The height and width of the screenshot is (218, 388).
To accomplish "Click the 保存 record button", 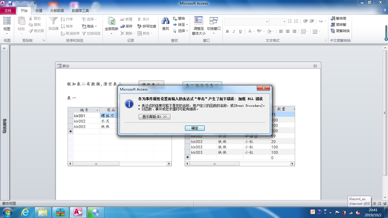I will pos(126,26).
